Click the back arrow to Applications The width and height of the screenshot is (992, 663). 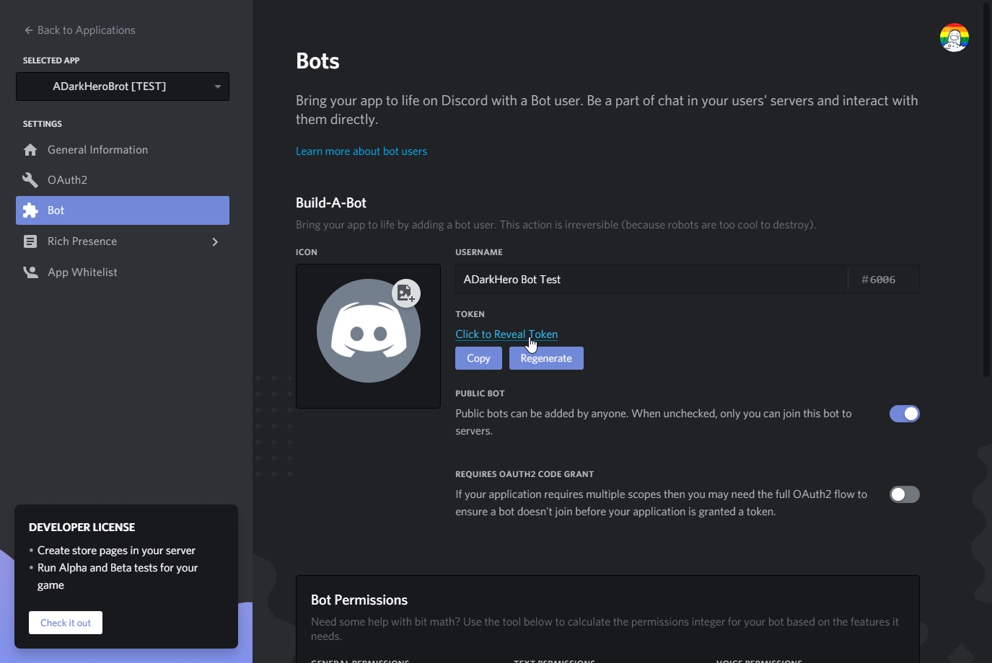(29, 30)
